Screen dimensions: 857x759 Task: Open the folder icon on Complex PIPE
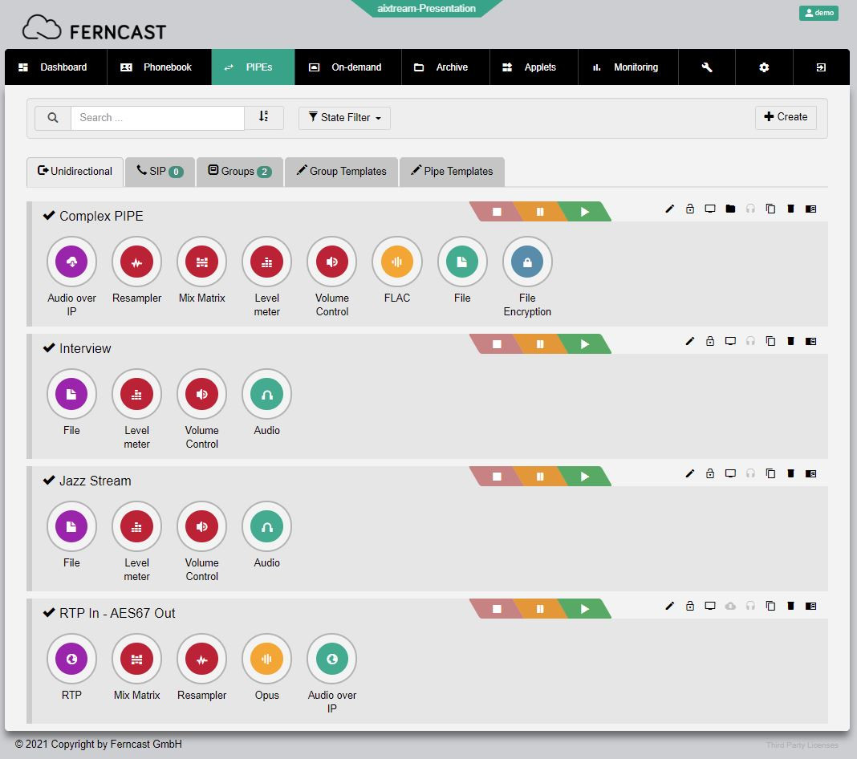coord(730,209)
